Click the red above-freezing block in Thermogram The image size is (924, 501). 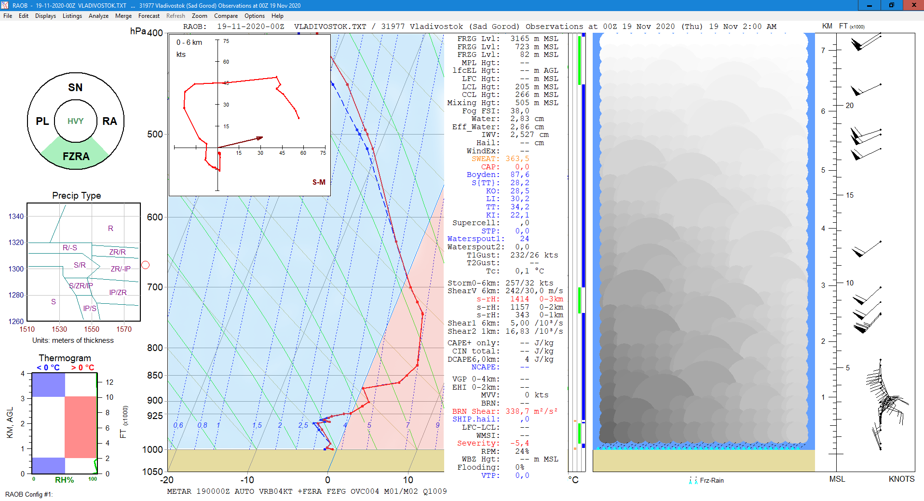pyautogui.click(x=81, y=427)
